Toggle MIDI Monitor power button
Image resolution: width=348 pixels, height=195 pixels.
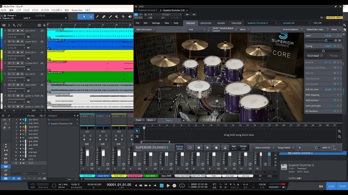pyautogui.click(x=335, y=100)
